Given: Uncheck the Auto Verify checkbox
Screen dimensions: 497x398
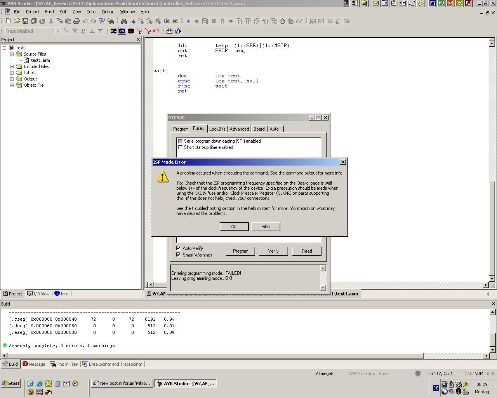Looking at the screenshot, I should pos(178,248).
